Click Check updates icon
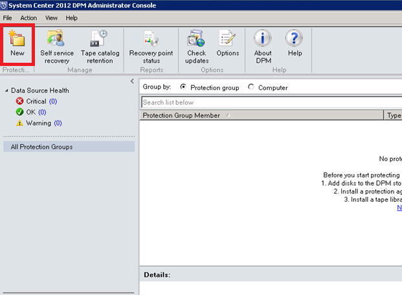 tap(196, 38)
